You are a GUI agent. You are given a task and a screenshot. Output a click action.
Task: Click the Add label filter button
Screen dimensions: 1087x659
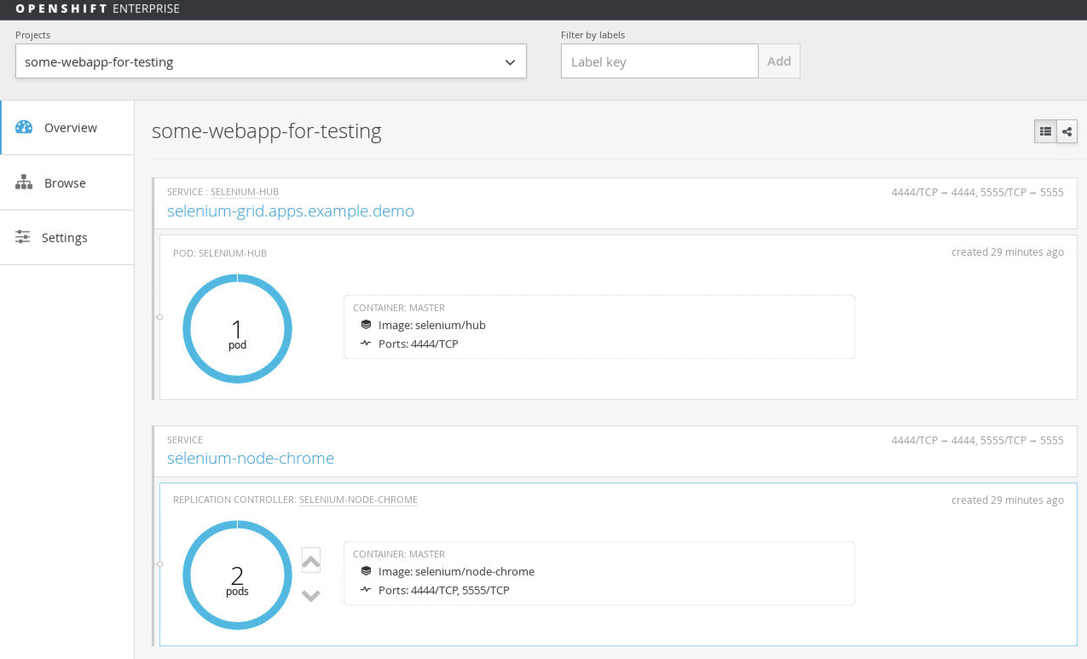[779, 61]
